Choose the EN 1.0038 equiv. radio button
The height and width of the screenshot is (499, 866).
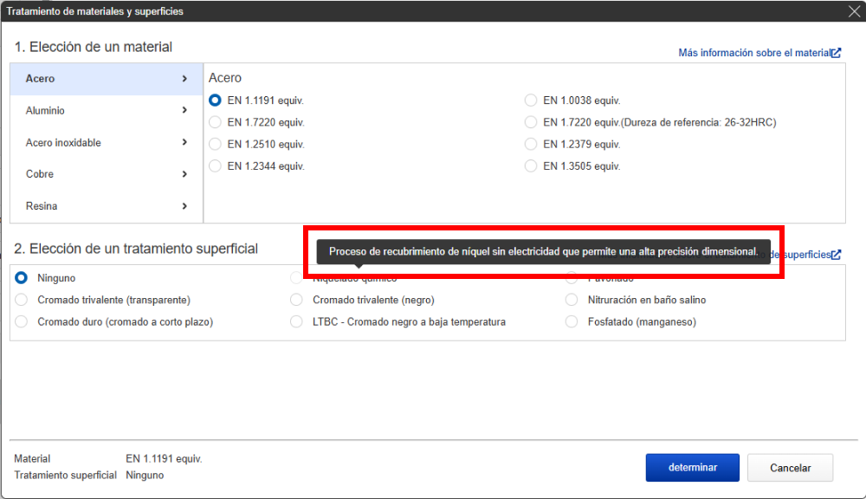tap(532, 100)
